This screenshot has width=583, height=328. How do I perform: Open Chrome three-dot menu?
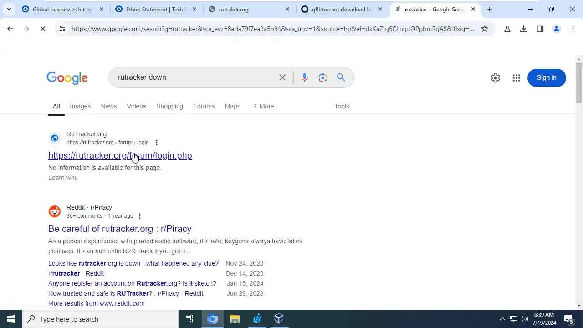[573, 29]
